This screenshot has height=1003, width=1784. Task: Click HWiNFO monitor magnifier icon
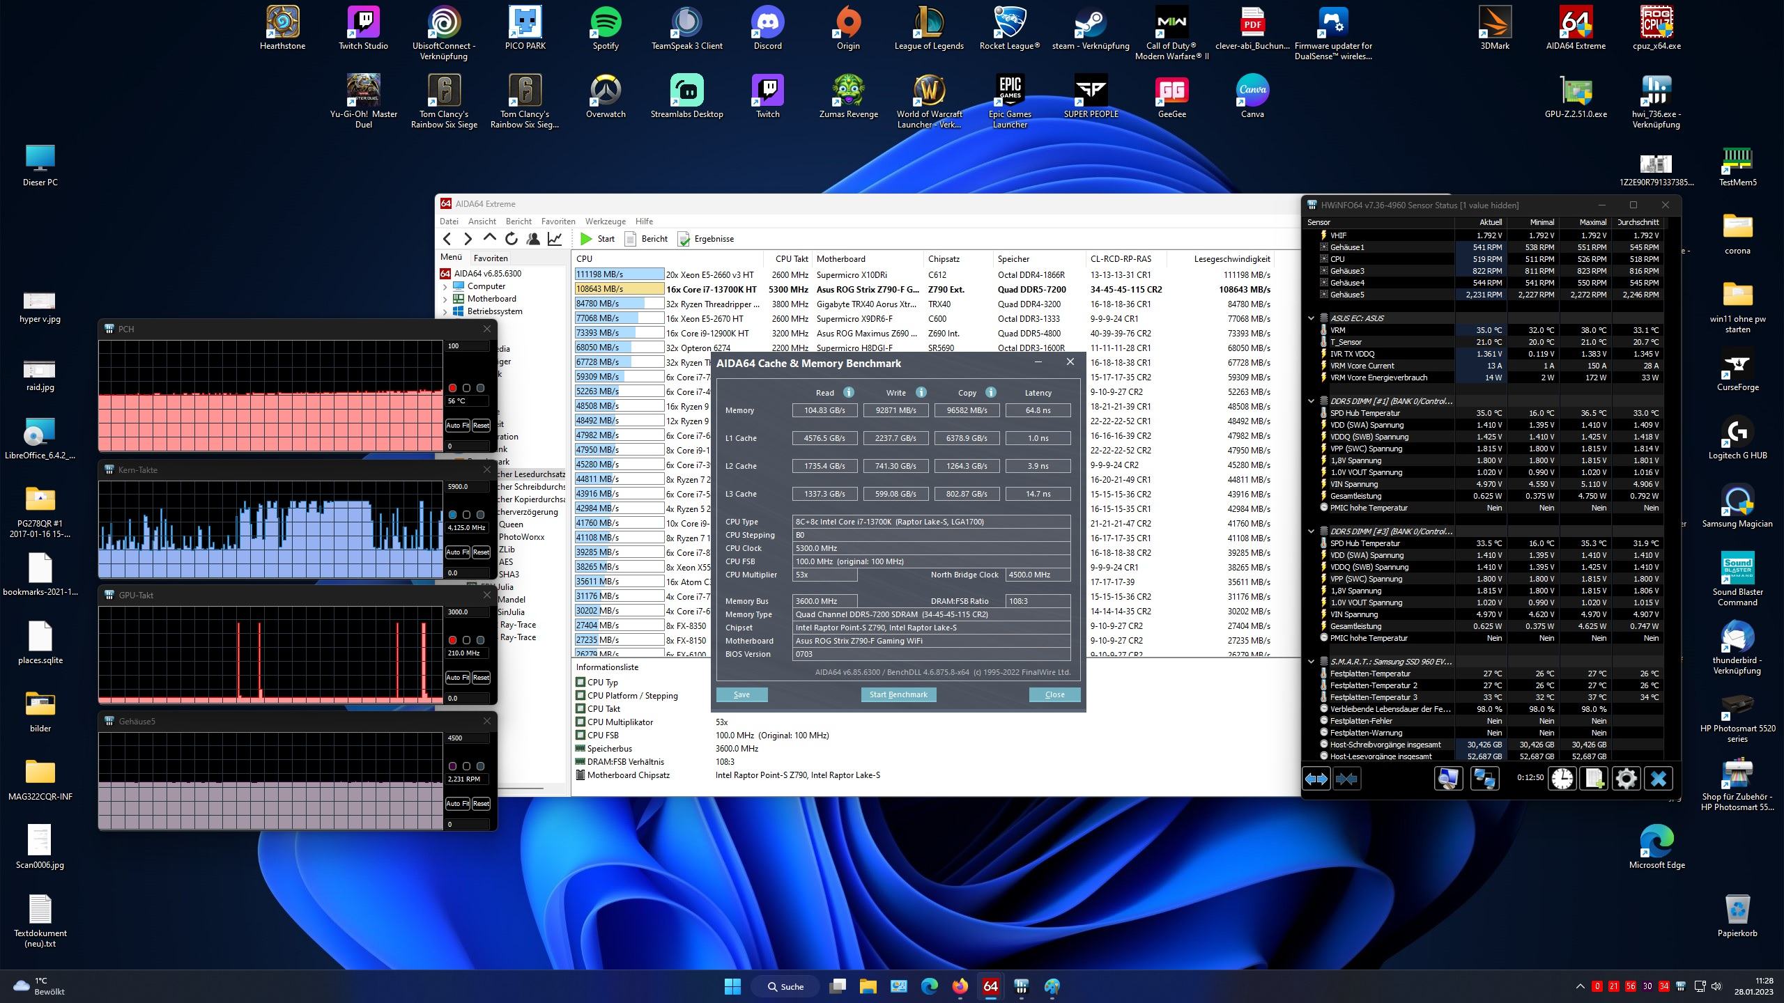coord(1448,779)
